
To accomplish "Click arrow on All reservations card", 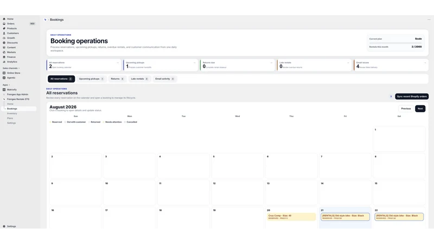I will tap(118, 62).
